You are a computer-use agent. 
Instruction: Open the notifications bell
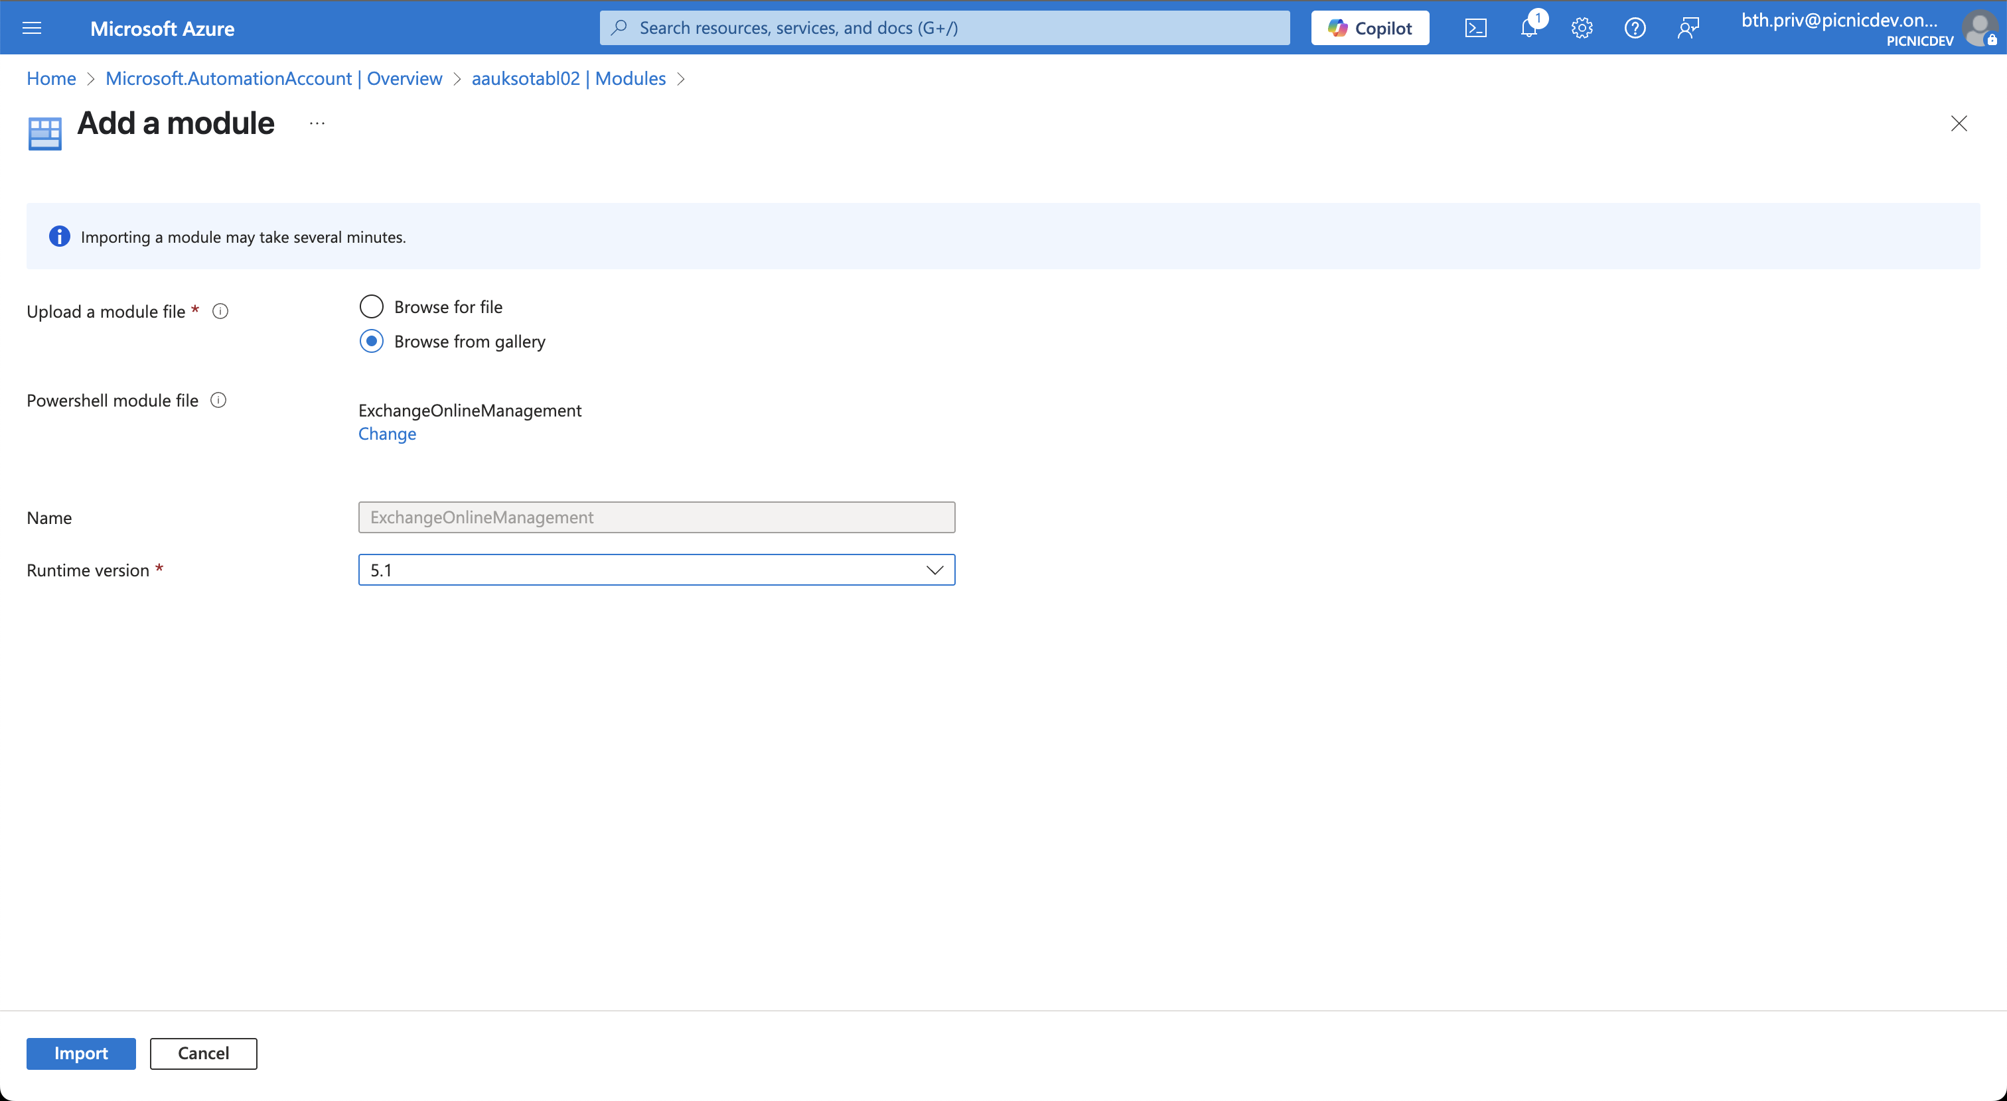1529,28
